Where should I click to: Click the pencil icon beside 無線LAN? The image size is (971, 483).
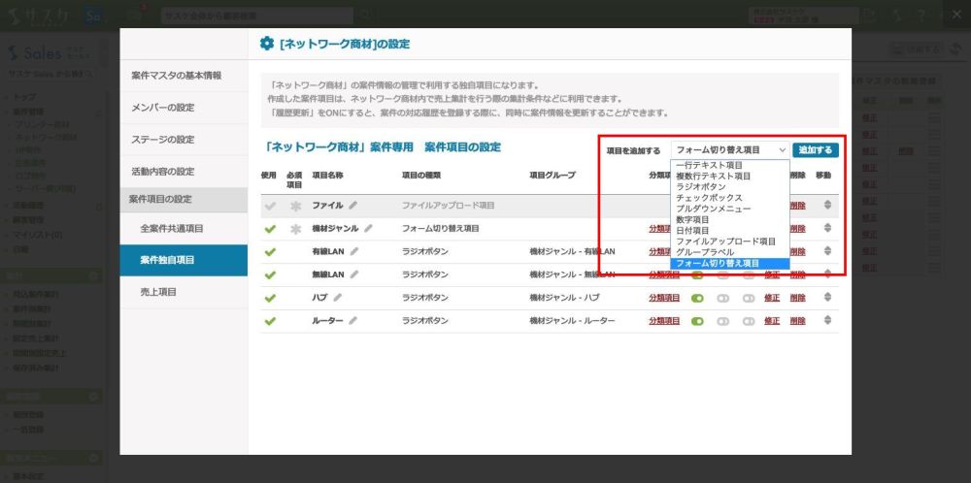[x=353, y=274]
